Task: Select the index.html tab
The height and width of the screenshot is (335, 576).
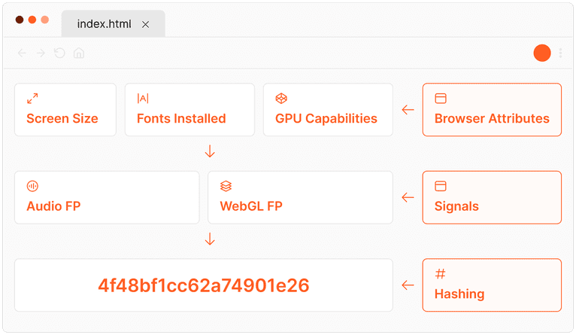Action: pyautogui.click(x=104, y=24)
